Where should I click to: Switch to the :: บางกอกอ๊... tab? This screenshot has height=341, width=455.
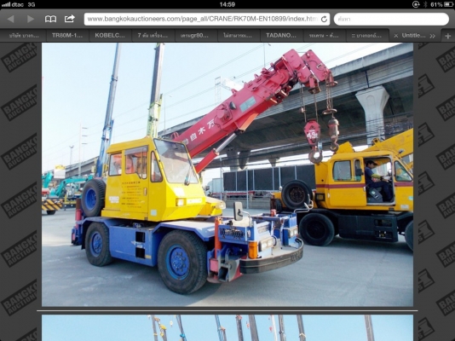pyautogui.click(x=366, y=36)
